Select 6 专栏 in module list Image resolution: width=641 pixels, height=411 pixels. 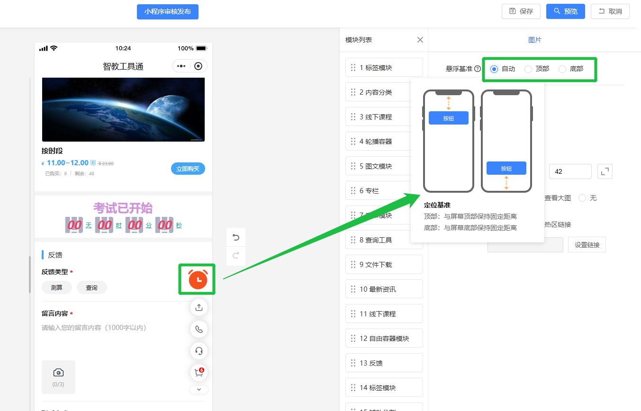384,191
